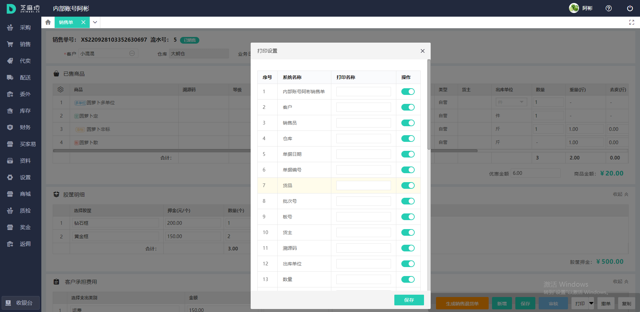Screen dimensions: 640x312
Task: Click the 芝麻地 logo
Action: coord(23,9)
